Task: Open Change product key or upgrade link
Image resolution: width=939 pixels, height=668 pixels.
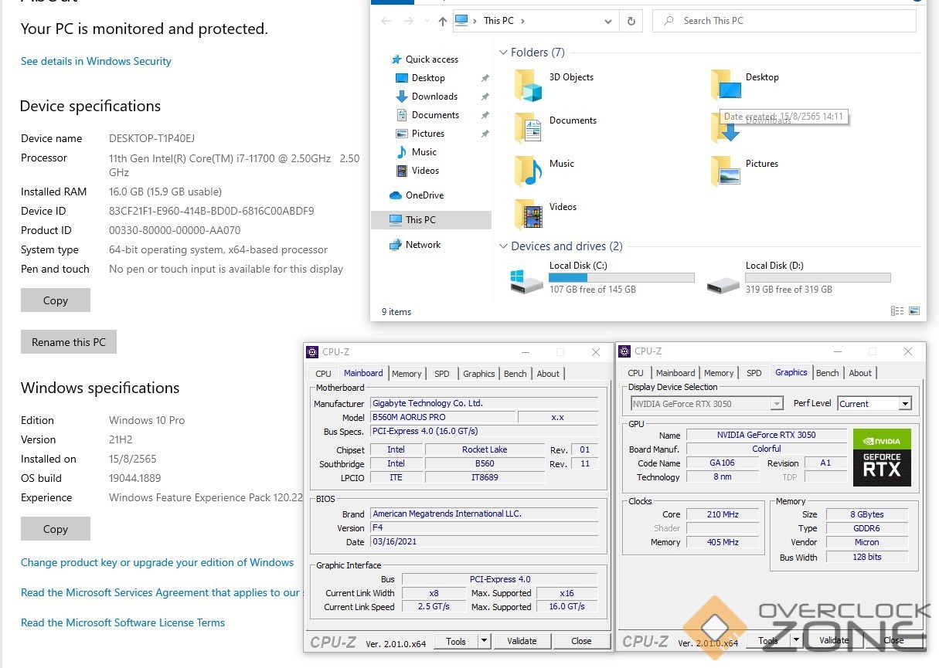Action: coord(157,562)
